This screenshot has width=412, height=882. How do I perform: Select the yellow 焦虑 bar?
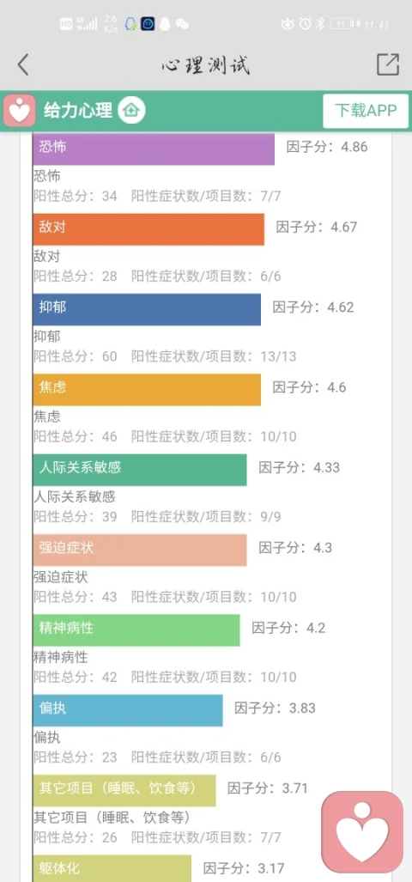pyautogui.click(x=147, y=389)
